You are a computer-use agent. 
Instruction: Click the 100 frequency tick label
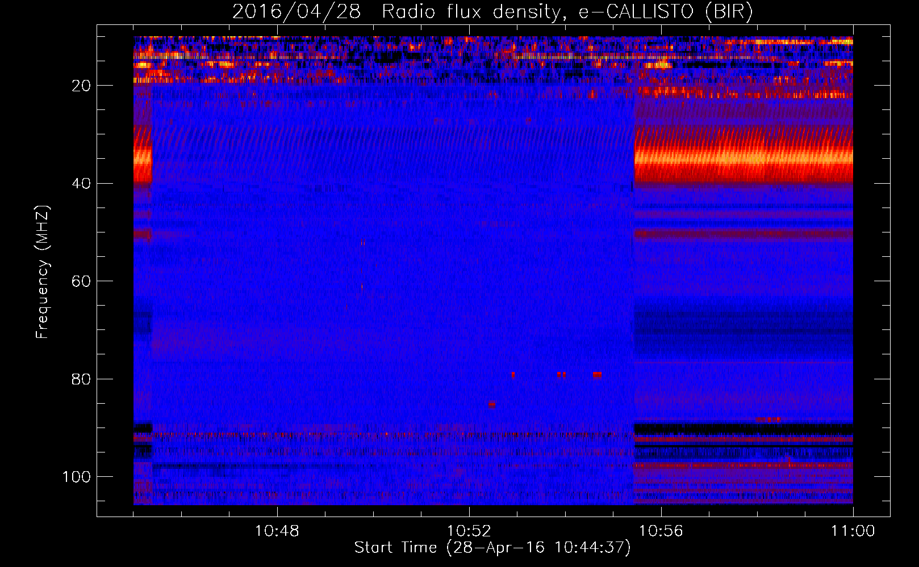(x=77, y=477)
